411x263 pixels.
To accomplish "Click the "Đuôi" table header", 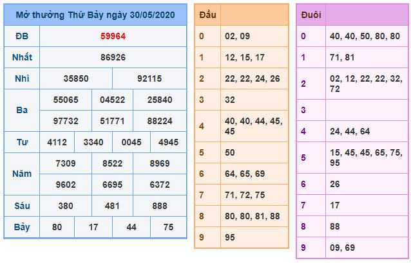I will point(311,15).
